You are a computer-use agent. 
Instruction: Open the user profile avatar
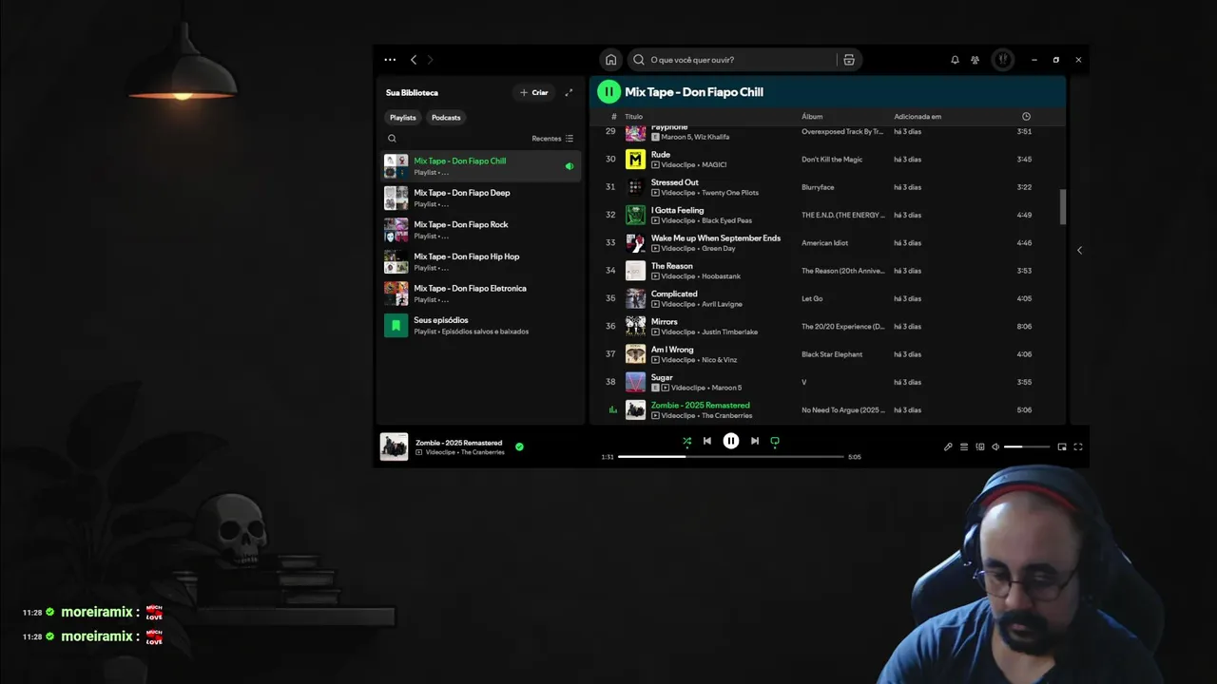point(1002,60)
